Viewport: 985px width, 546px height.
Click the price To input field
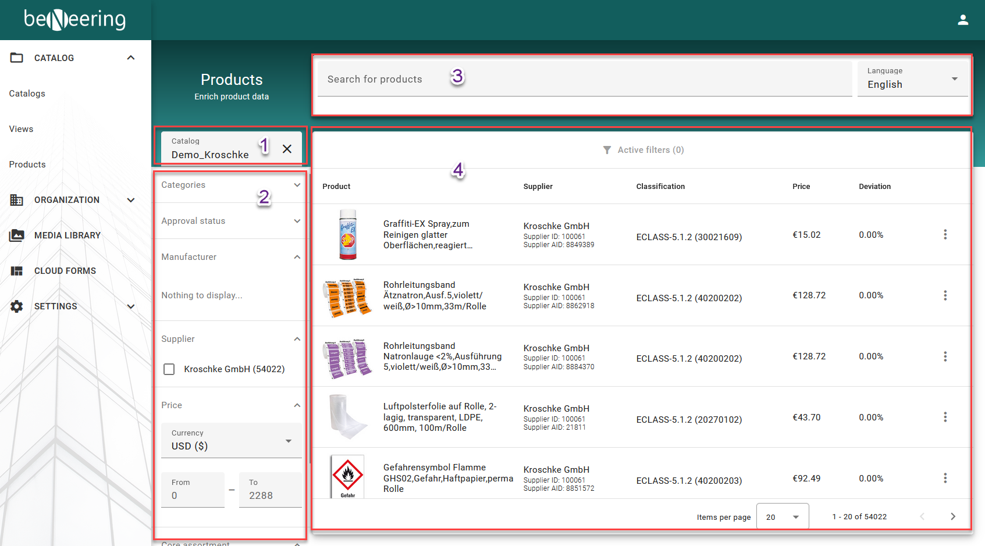pos(270,490)
